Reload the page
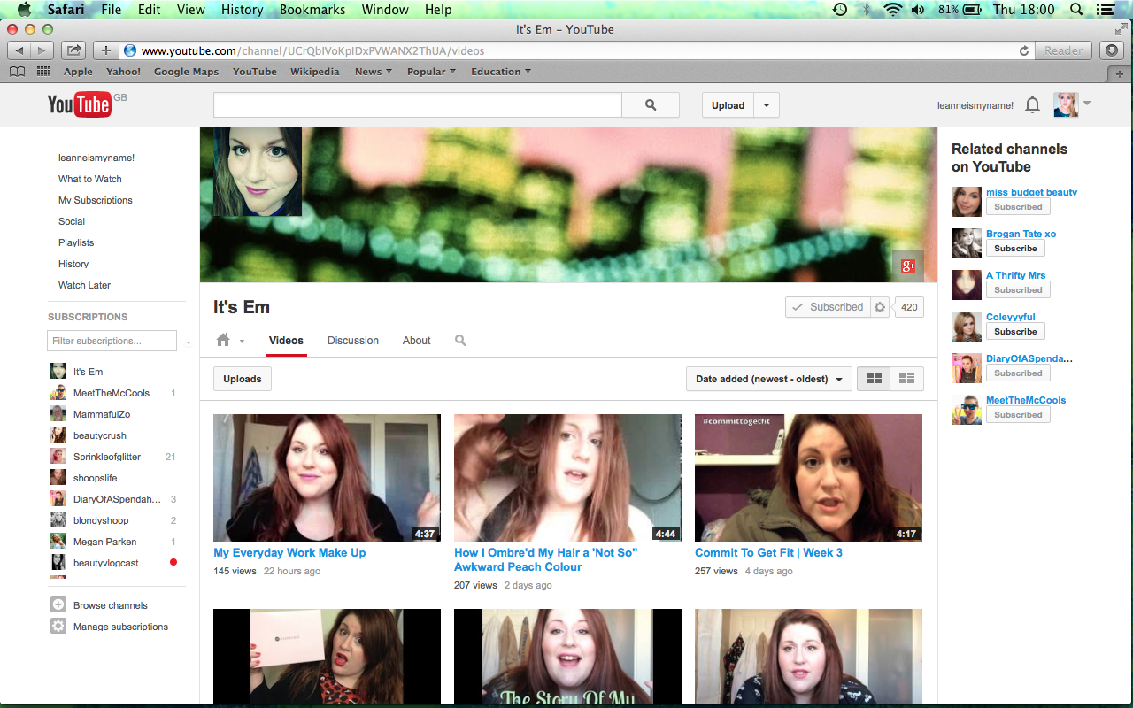This screenshot has width=1133, height=708. point(1024,50)
